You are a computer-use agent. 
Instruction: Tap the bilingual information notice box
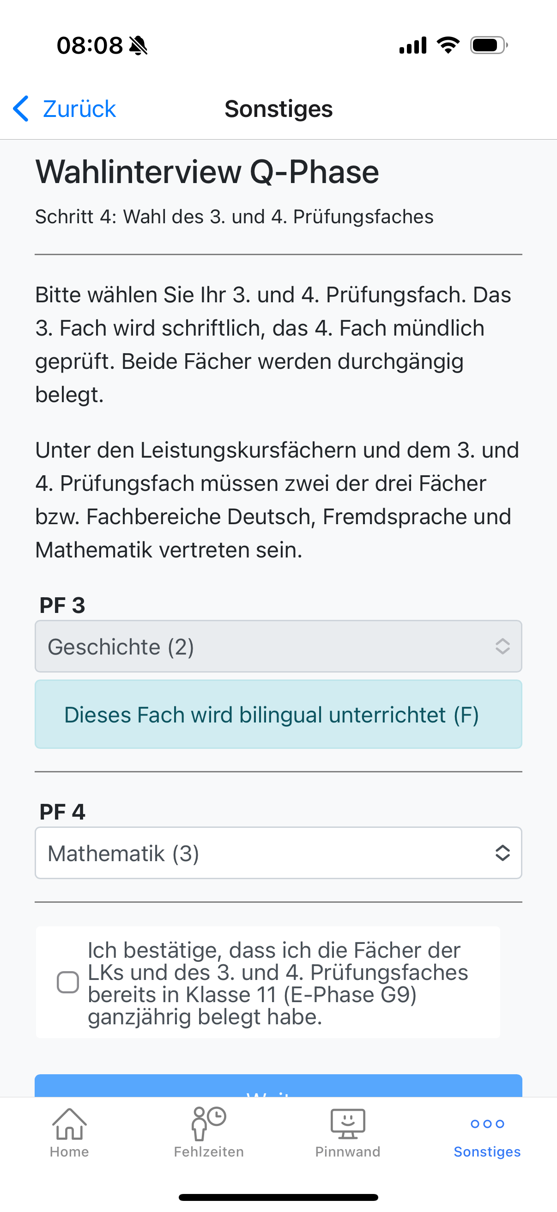(278, 714)
